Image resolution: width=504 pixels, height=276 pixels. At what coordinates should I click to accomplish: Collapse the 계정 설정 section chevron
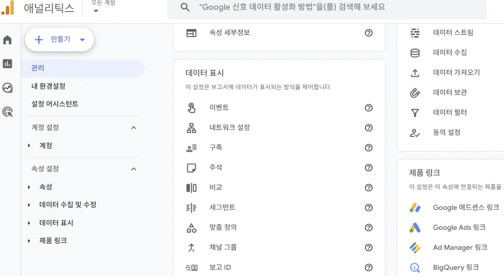pyautogui.click(x=134, y=128)
